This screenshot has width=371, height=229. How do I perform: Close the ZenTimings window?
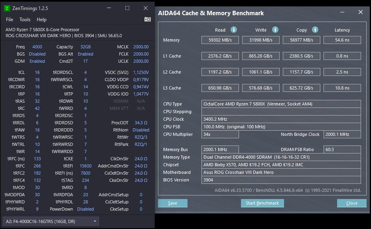pos(146,8)
